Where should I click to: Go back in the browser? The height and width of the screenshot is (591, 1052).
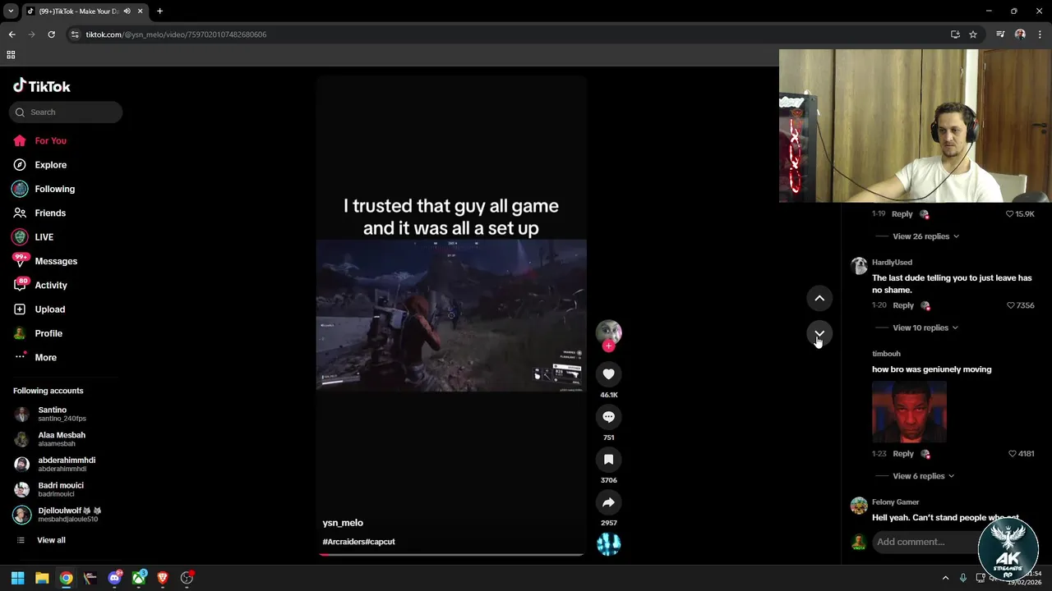click(x=12, y=34)
